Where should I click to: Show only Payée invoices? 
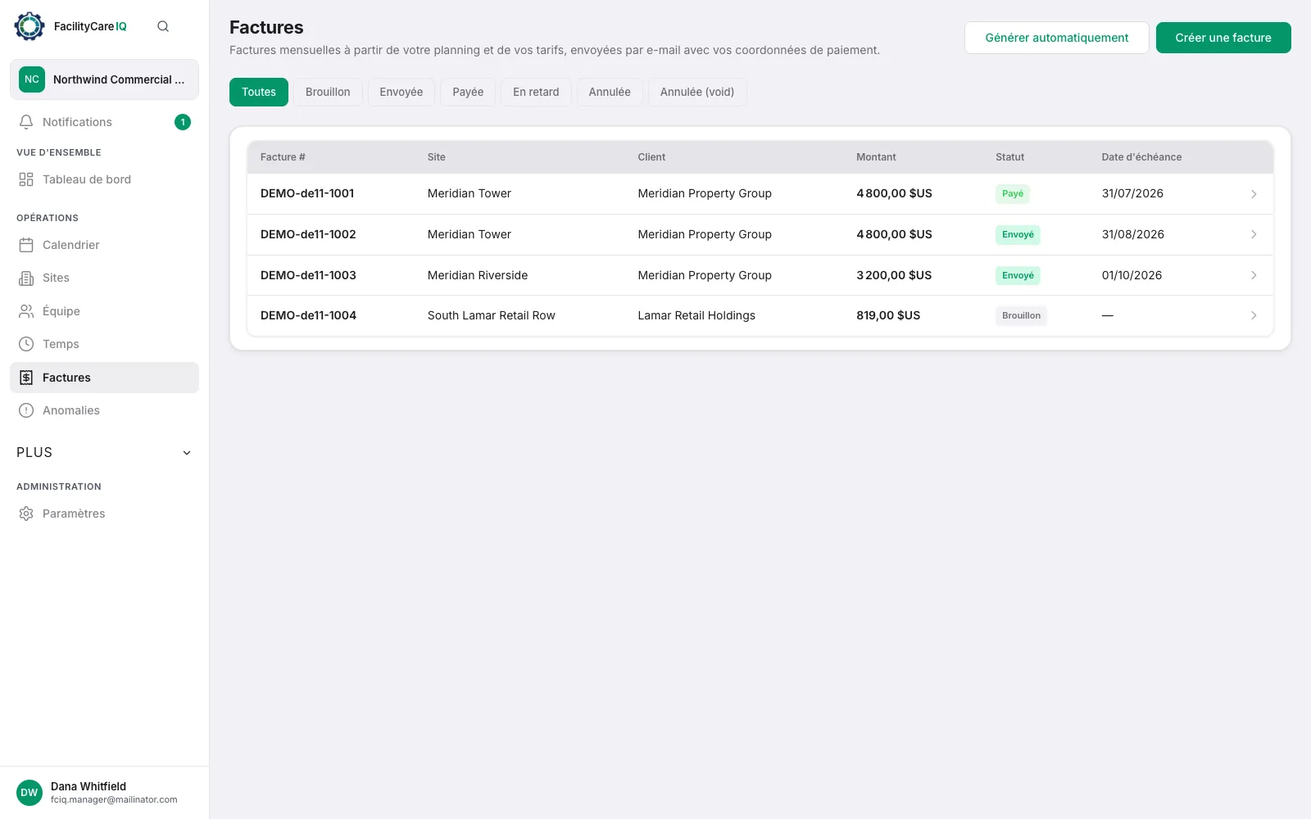pos(468,92)
